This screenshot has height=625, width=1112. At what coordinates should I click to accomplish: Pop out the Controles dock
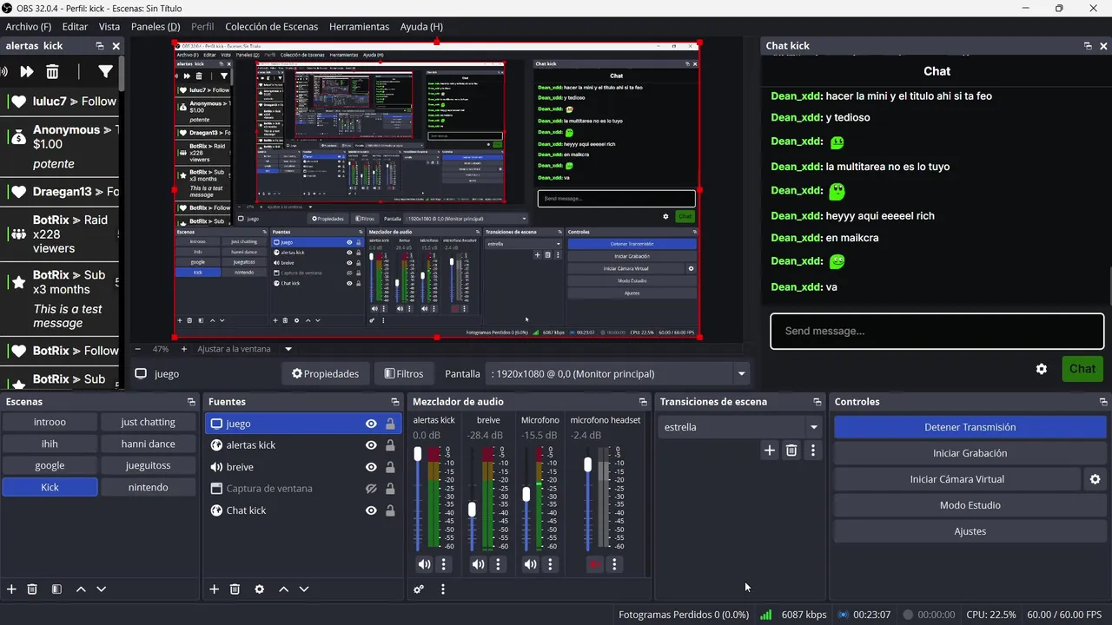[1103, 402]
